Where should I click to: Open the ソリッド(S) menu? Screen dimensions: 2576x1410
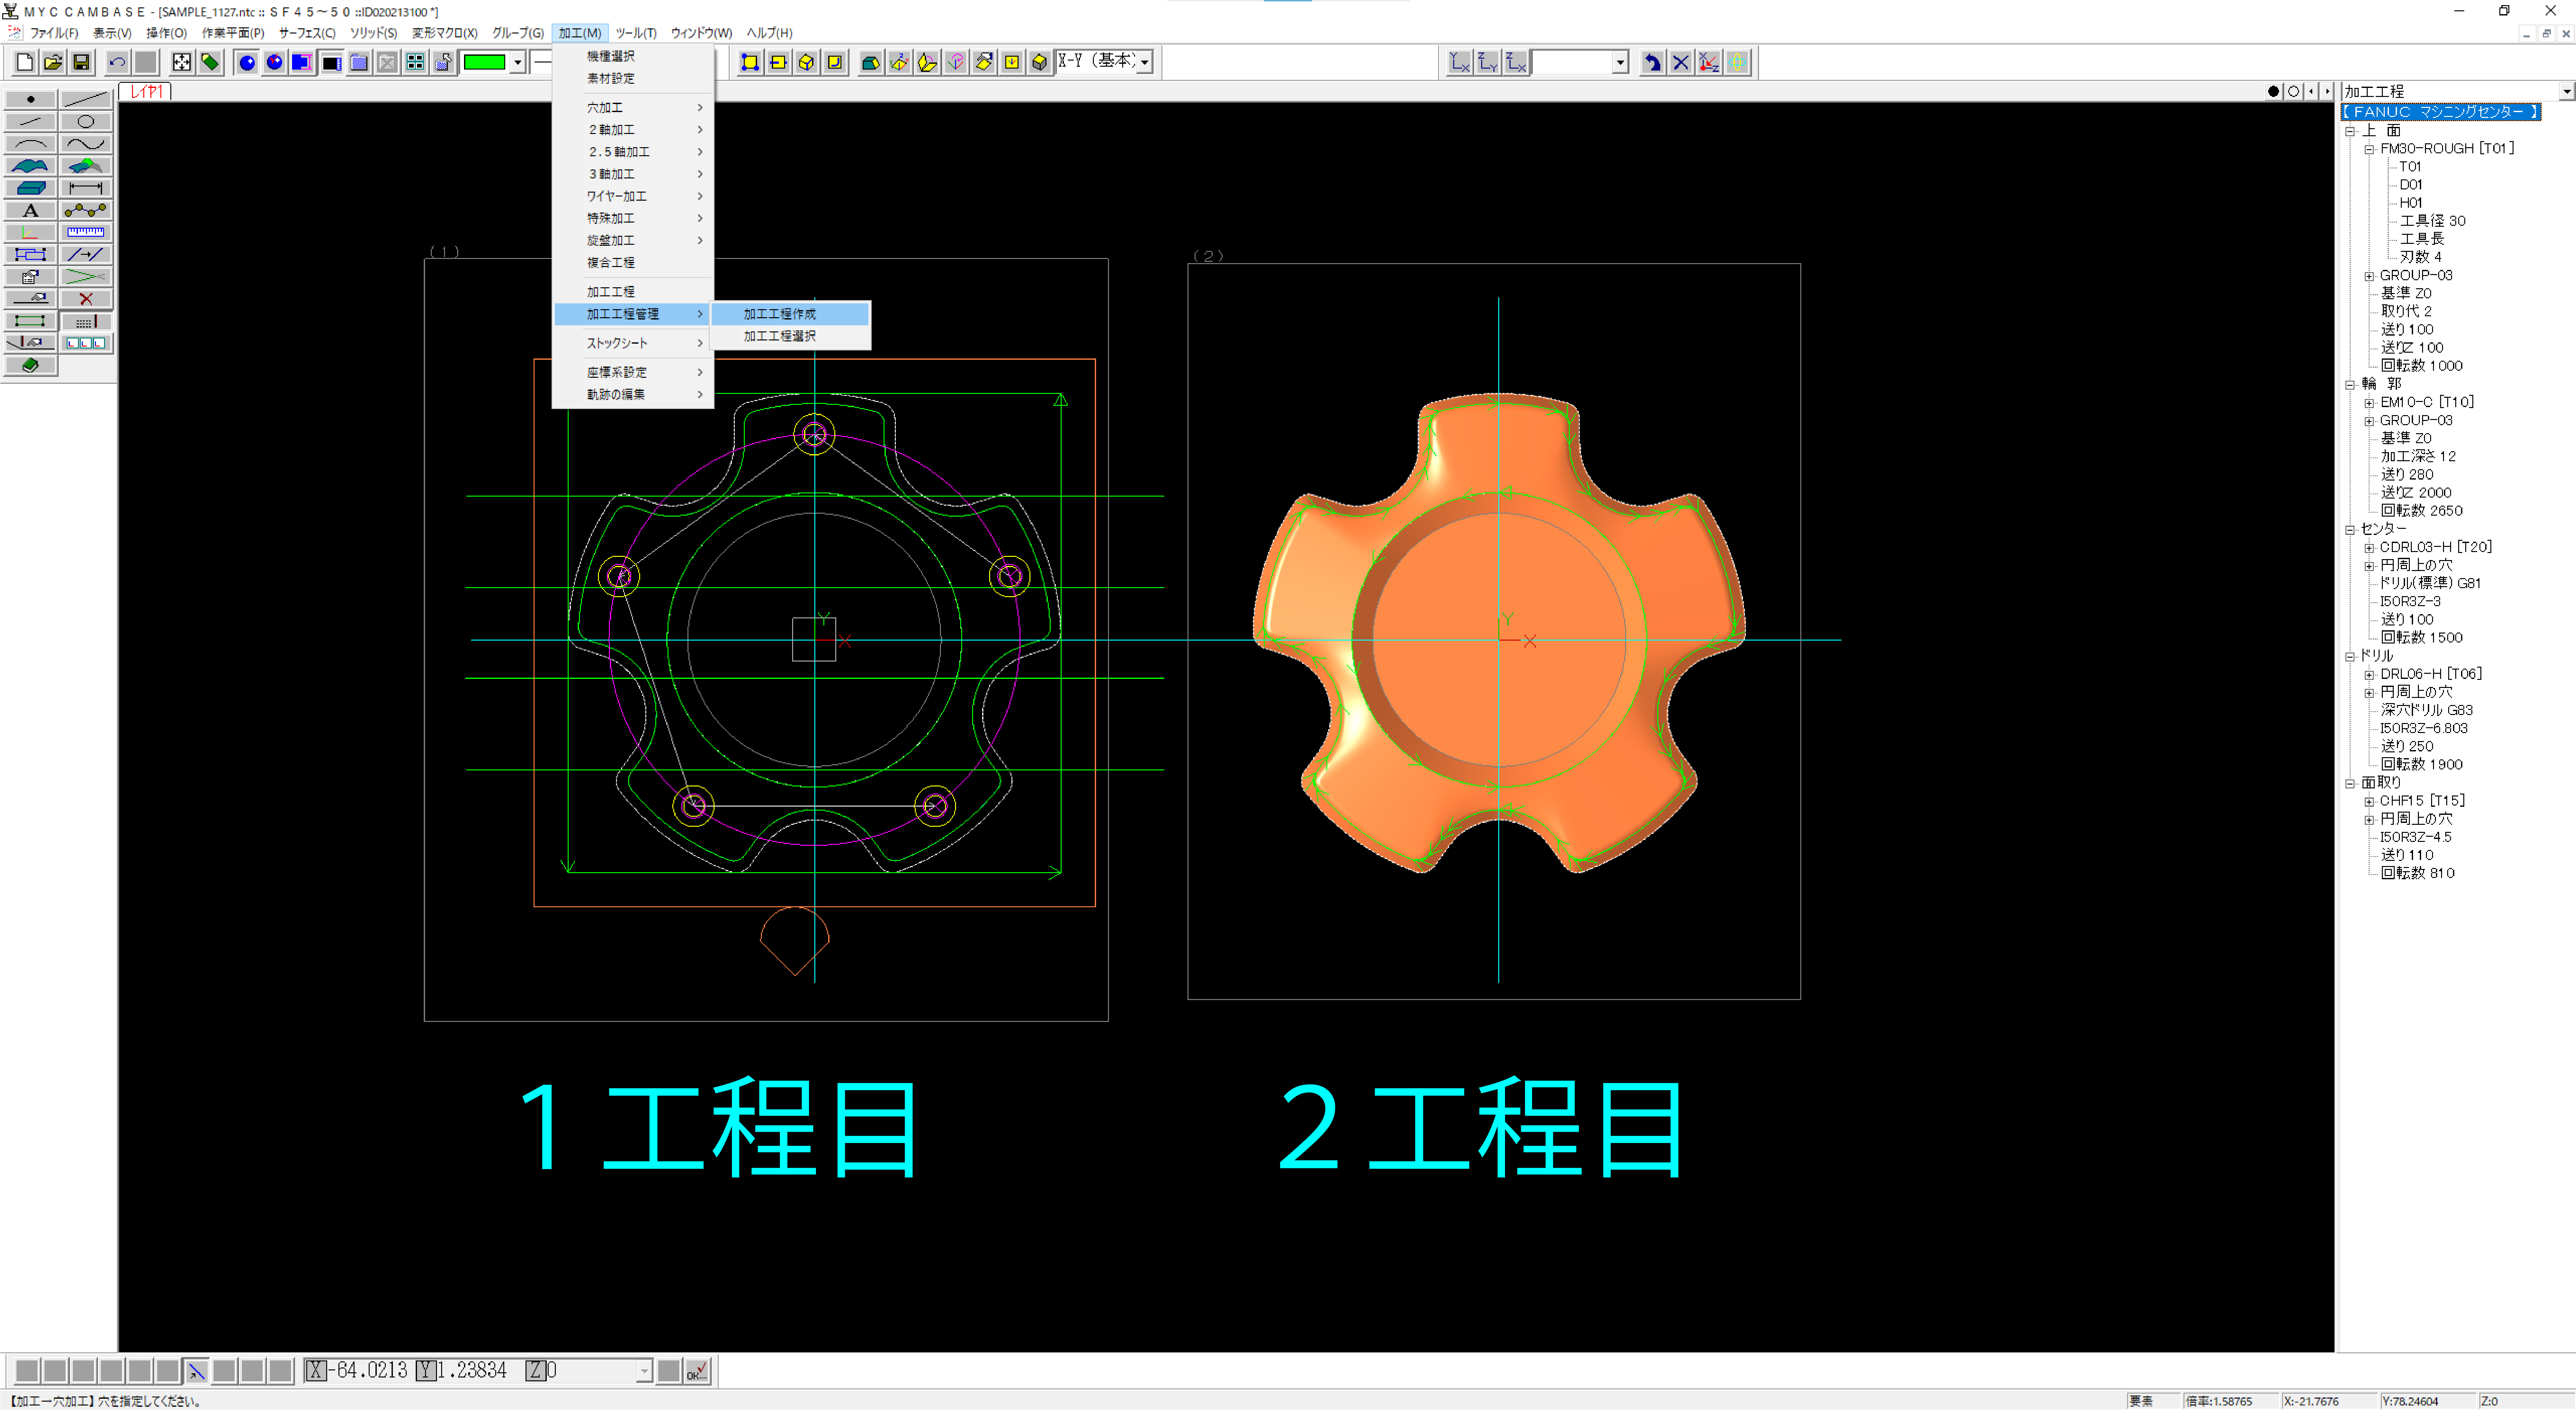[373, 33]
